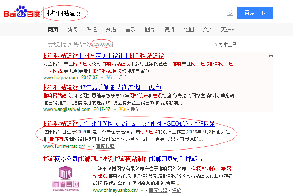Open 百度快照 for www.suninternet.cn
Screen dimensions: 293x195
tap(105, 146)
